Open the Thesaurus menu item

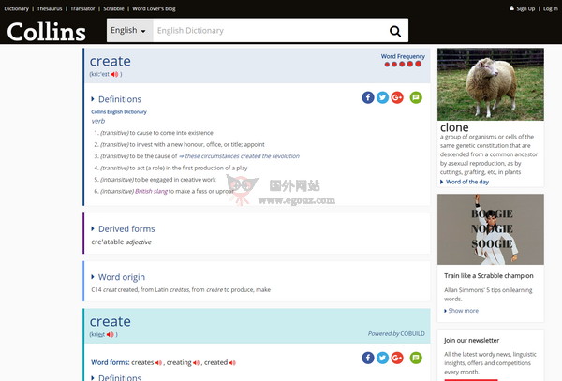[50, 8]
